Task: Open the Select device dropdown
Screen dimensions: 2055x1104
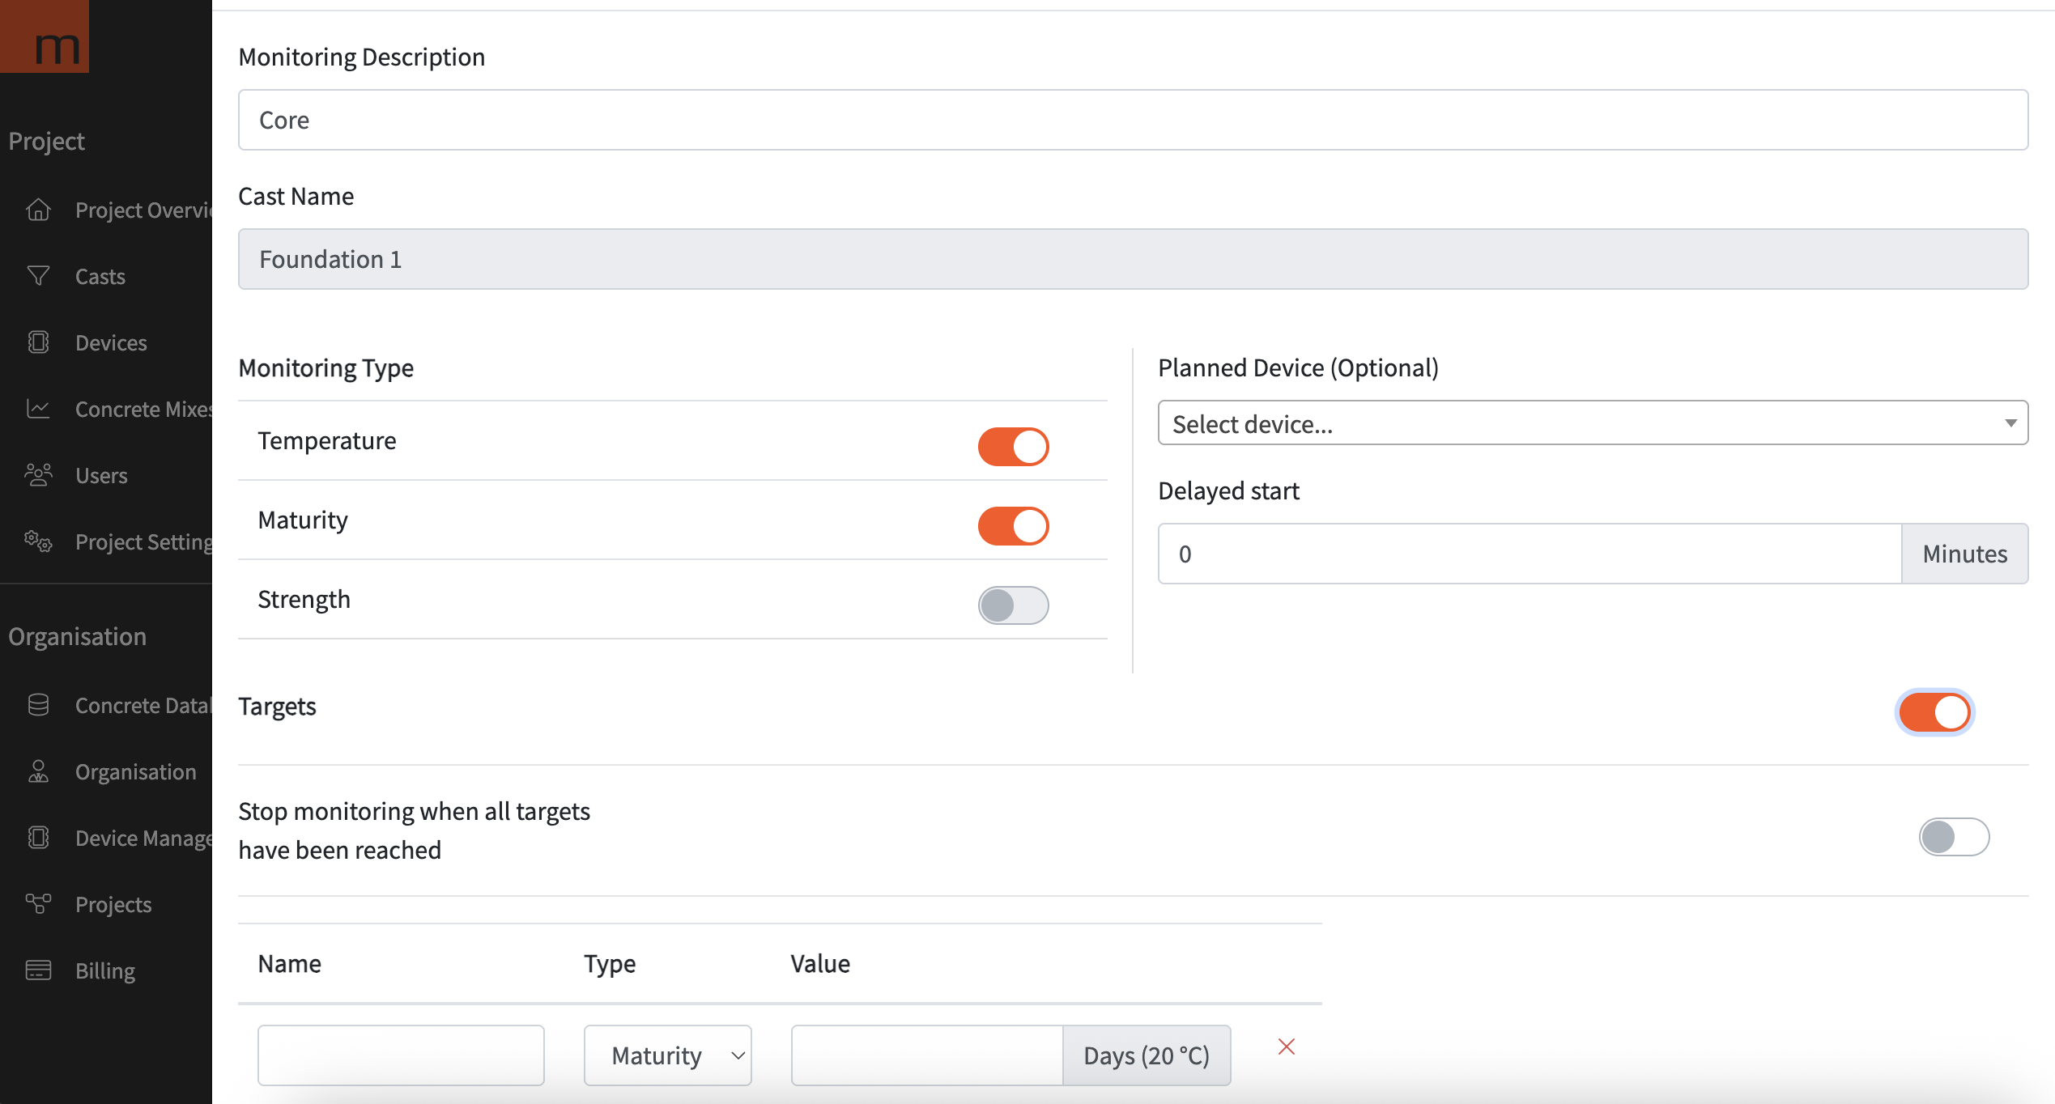Action: click(x=1592, y=423)
